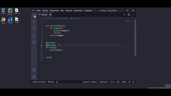Change indentation via Пробелов: 4

[104, 82]
